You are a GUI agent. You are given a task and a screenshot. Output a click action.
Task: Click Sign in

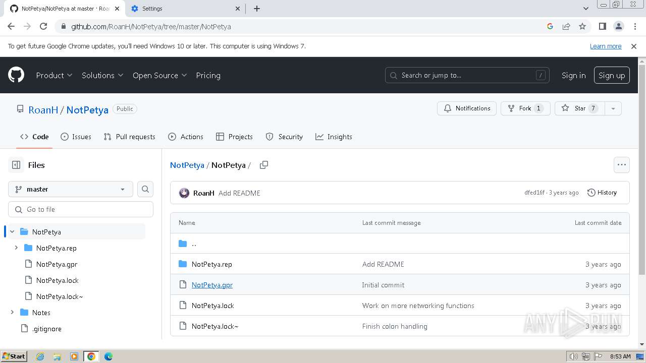click(573, 75)
